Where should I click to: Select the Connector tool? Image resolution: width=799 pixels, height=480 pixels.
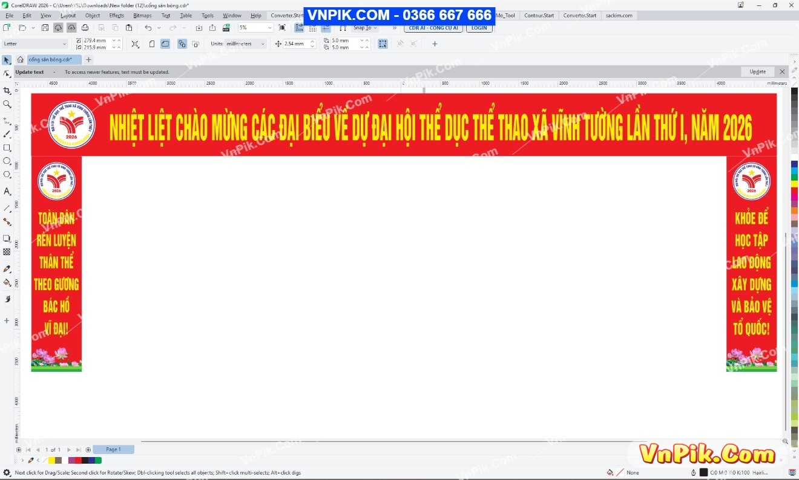(7, 221)
